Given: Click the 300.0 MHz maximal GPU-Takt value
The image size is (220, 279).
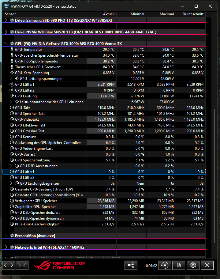Looking at the screenshot, I should pos(165,108).
